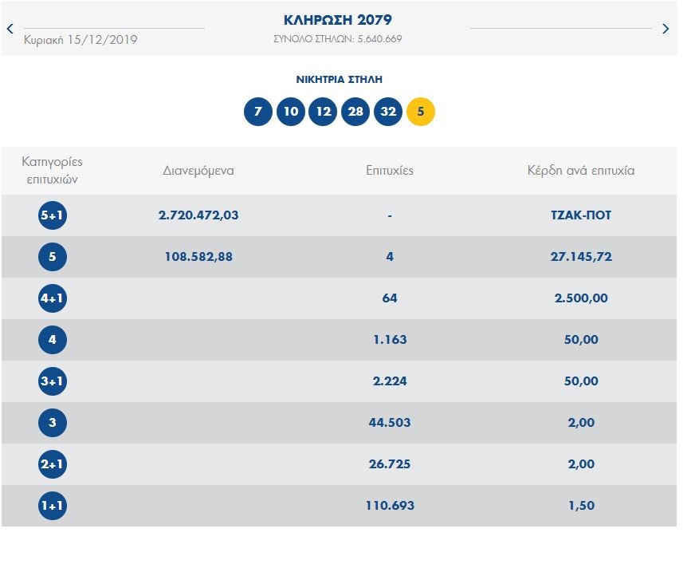The height and width of the screenshot is (576, 691).
Task: Click the Επιτυχίες column header
Action: pos(389,171)
